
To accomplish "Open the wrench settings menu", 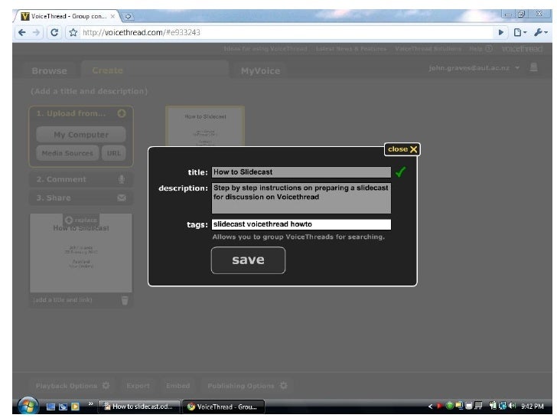I will [x=541, y=33].
